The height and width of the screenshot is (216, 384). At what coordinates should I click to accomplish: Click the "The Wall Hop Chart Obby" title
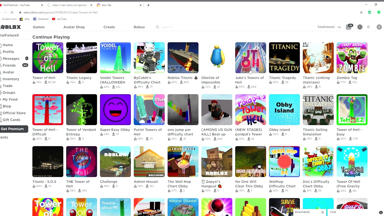[179, 184]
